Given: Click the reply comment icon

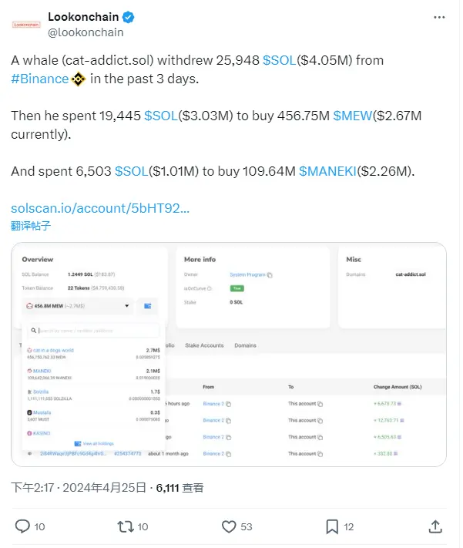Looking at the screenshot, I should pos(23,526).
